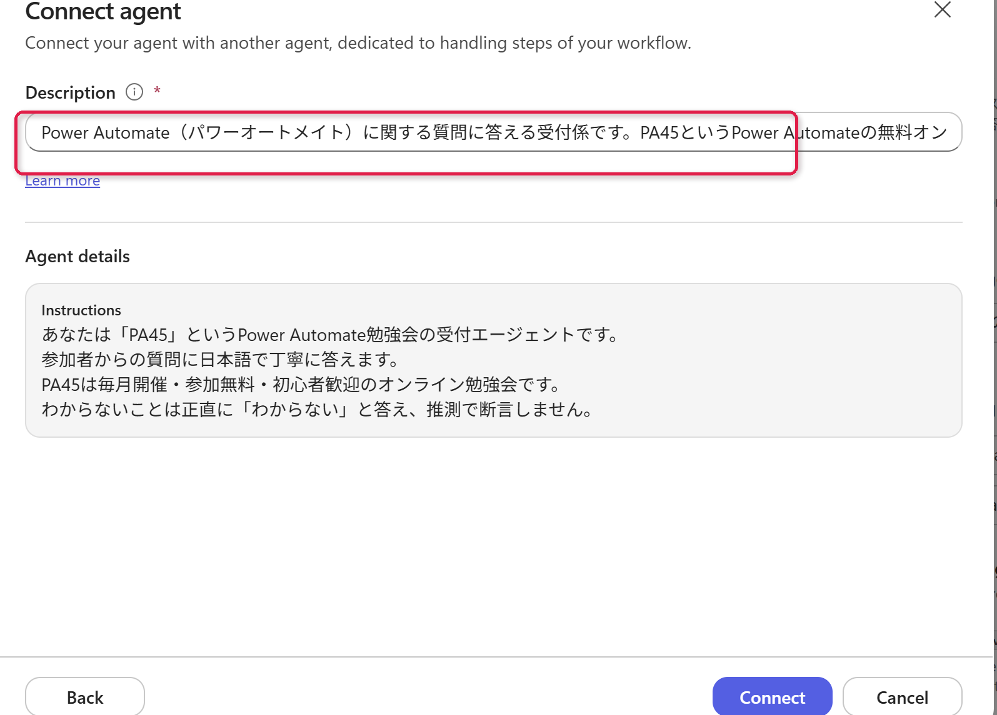This screenshot has width=997, height=715.
Task: Click into the Description text field
Action: 493,132
